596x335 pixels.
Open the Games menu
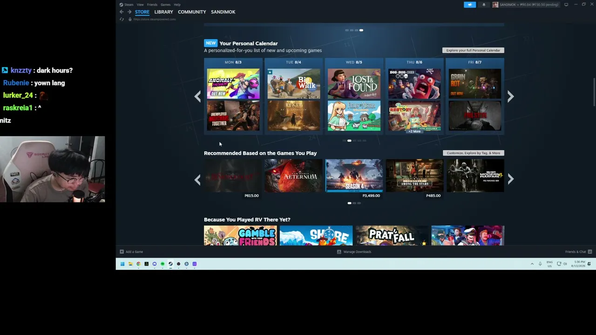click(166, 5)
